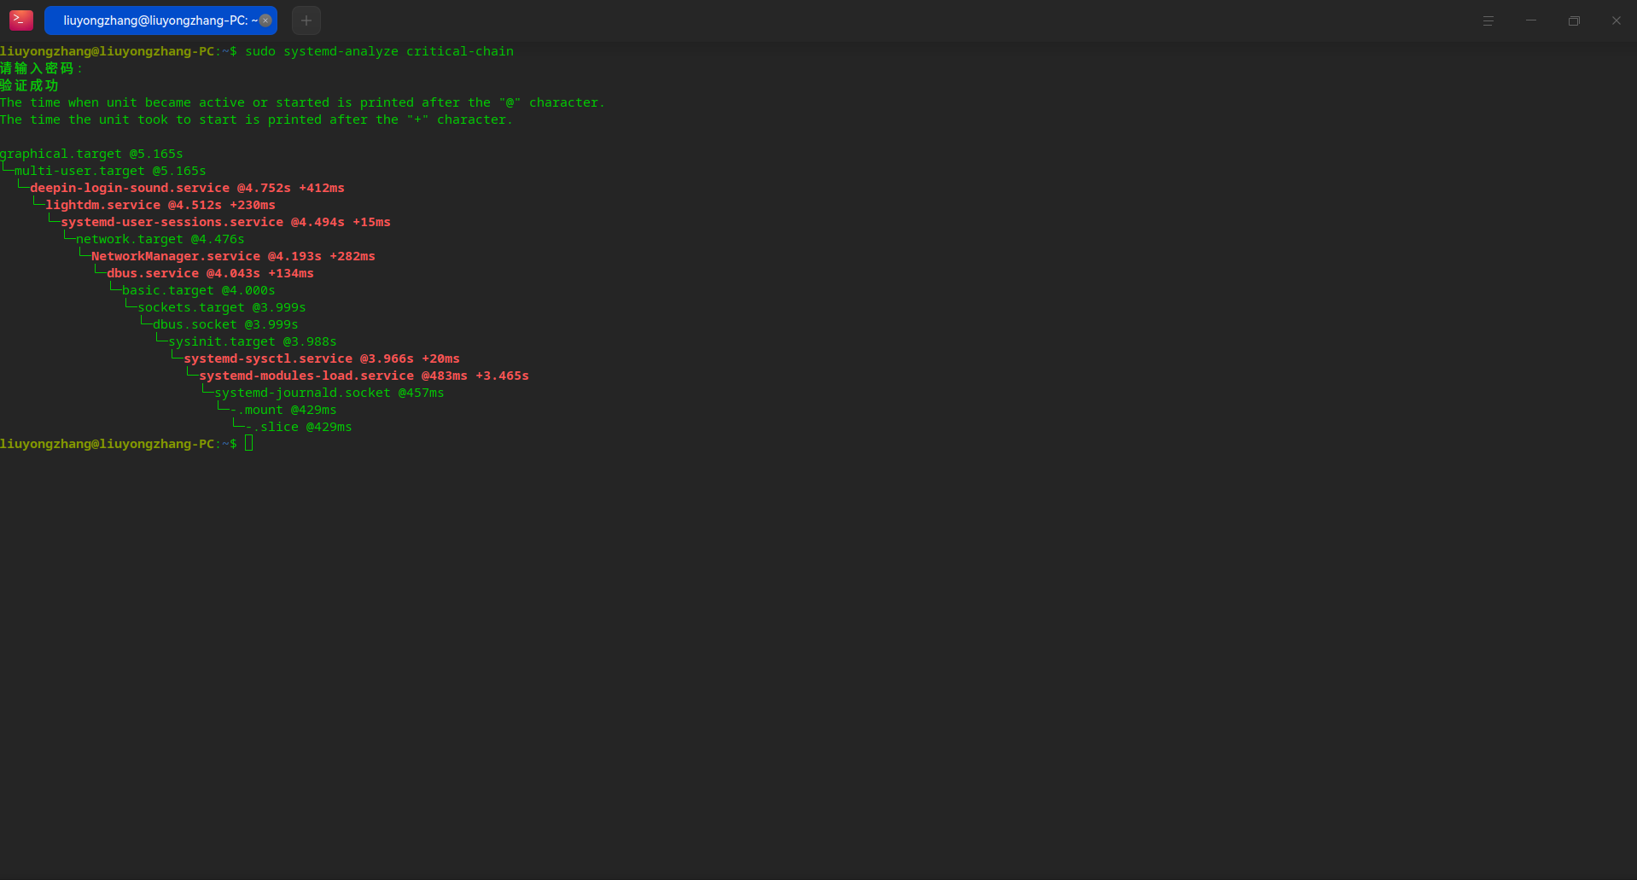Viewport: 1637px width, 880px height.
Task: Click the 'dbus.socket @3.999s' line
Action: tap(225, 324)
